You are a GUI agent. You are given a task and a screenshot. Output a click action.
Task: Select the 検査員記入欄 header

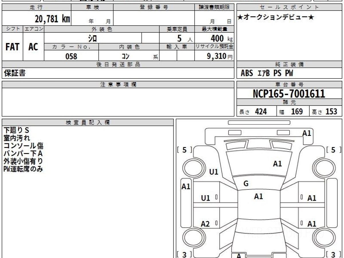pos(88,122)
